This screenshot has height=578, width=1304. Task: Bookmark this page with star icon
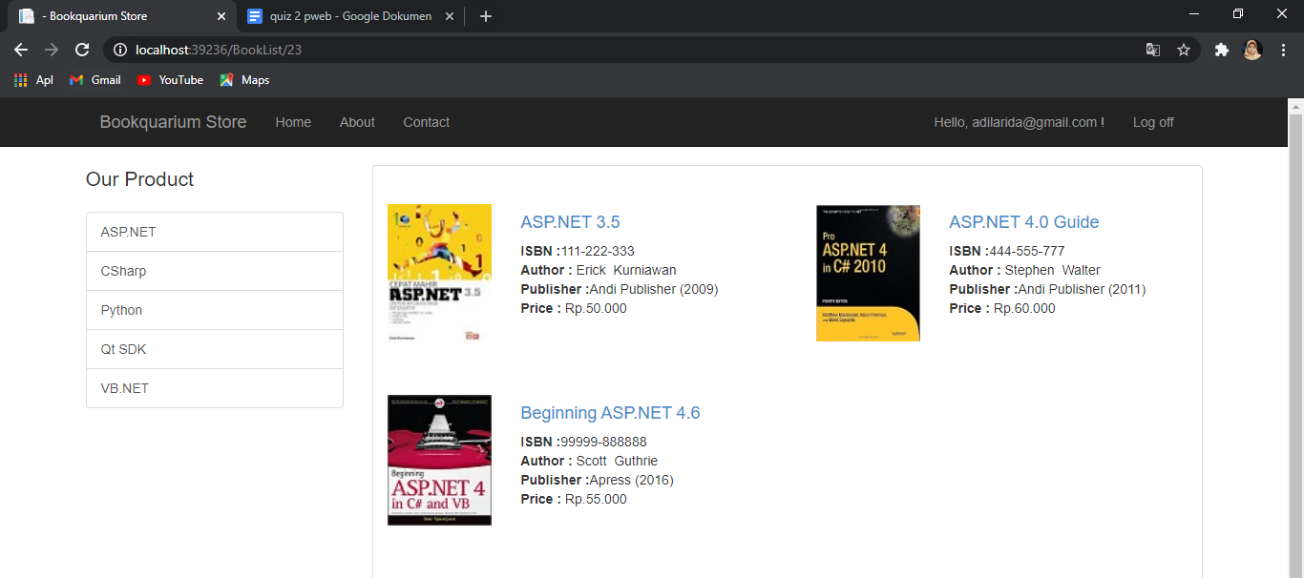pos(1184,50)
